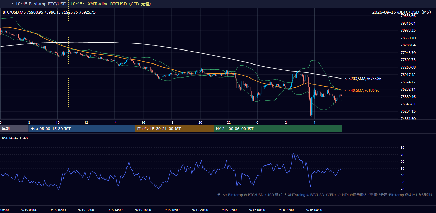Click RSI scale value 60
Image resolution: width=436 pixels, height=213 pixels.
(x=402, y=162)
